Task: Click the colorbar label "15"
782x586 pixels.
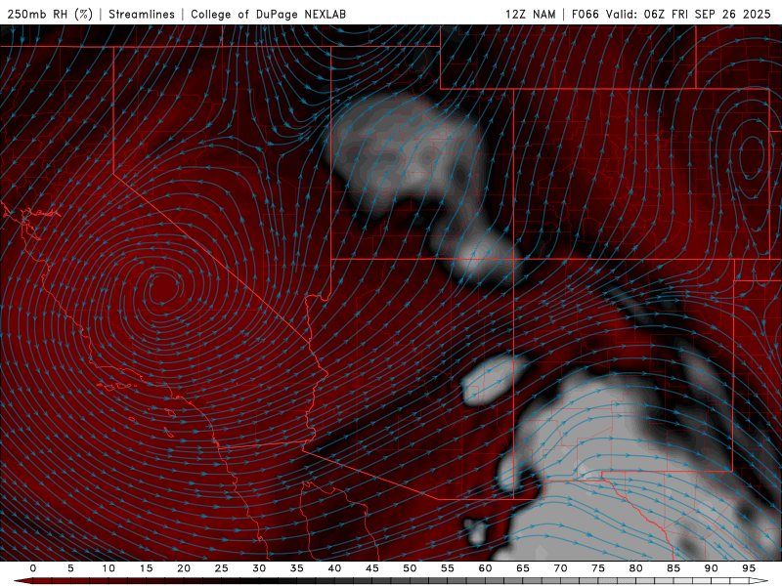Action: (146, 568)
